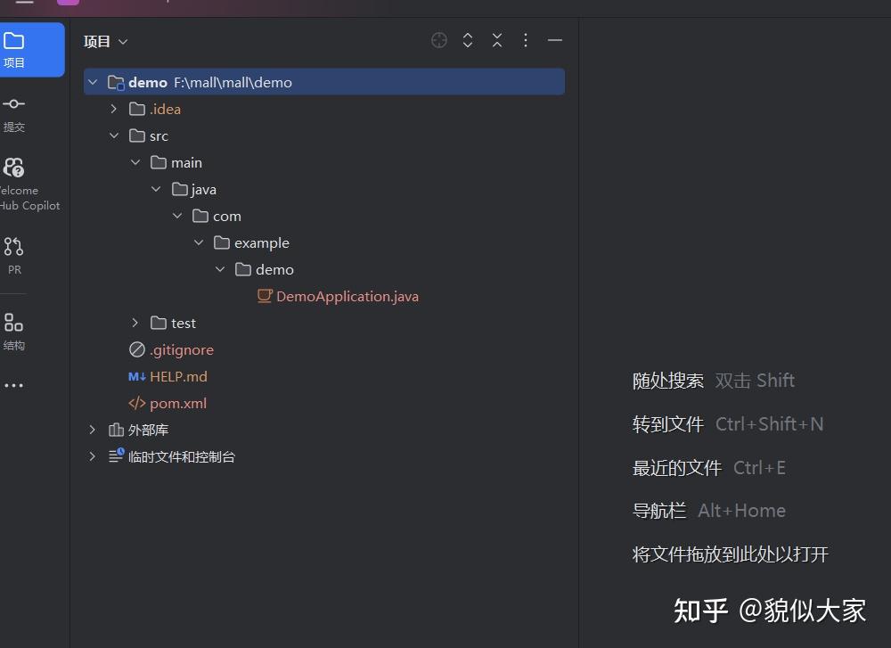
Task: Open the Structure tool window
Action: pyautogui.click(x=14, y=331)
